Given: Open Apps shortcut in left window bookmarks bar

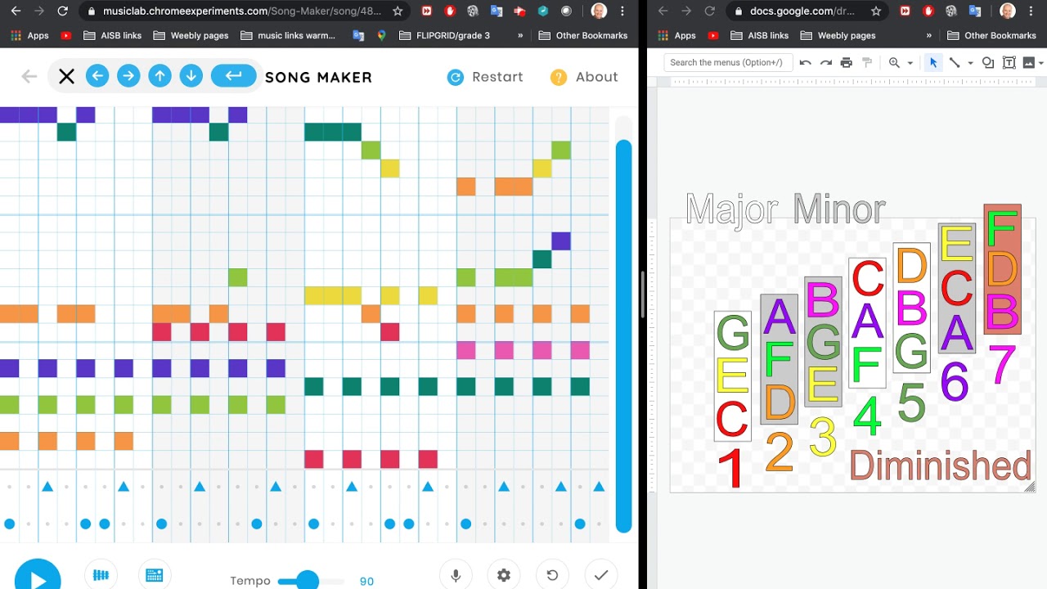Looking at the screenshot, I should click(x=29, y=36).
